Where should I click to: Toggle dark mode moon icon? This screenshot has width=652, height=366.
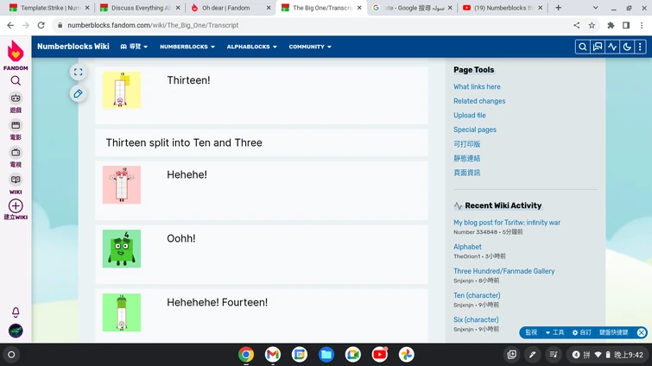pyautogui.click(x=627, y=47)
